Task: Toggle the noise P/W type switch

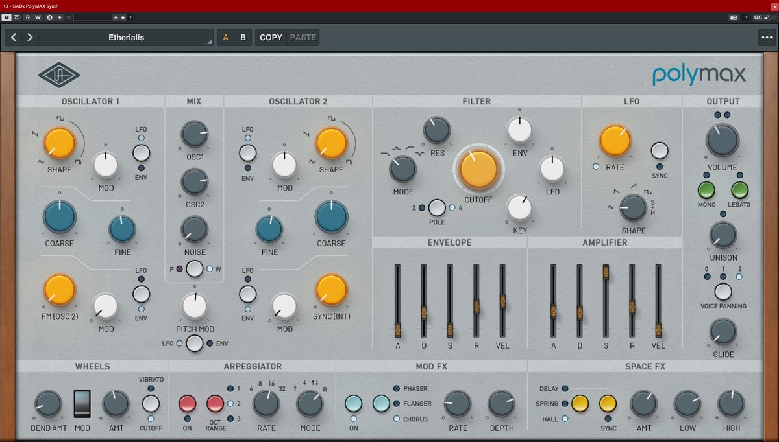Action: point(194,268)
